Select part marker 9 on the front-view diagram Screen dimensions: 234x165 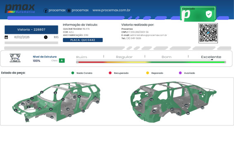click(79, 97)
